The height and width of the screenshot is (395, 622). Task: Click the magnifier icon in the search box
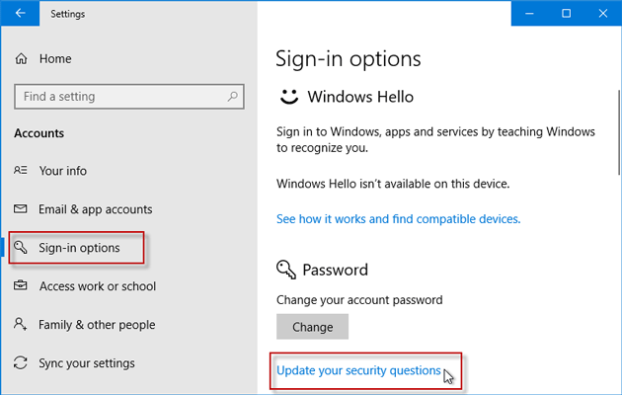pyautogui.click(x=233, y=97)
